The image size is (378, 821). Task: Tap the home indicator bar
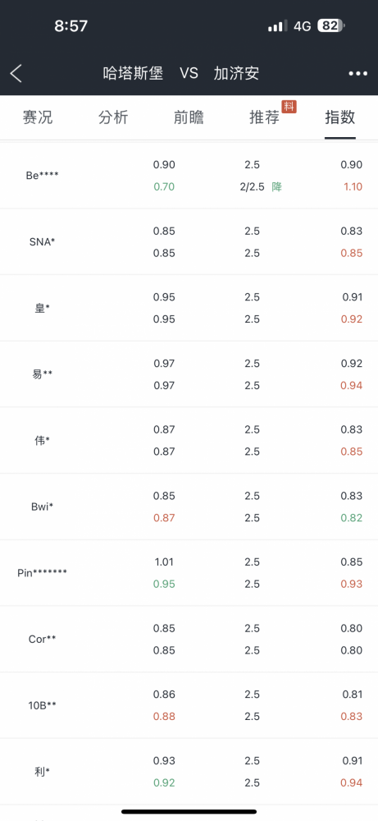tap(189, 812)
